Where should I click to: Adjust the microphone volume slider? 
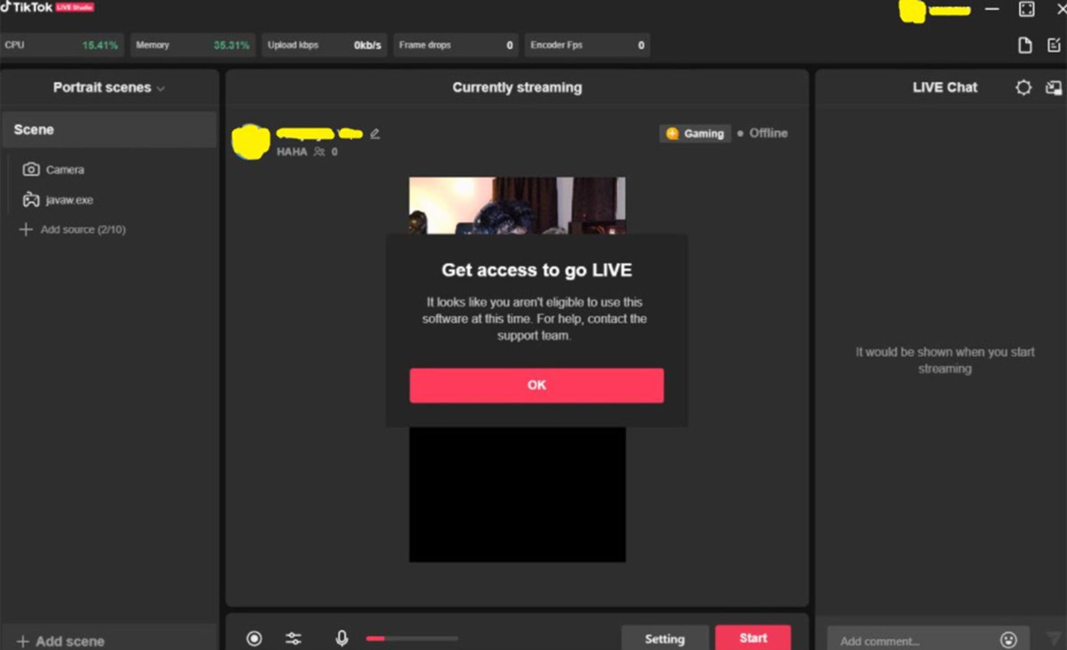pyautogui.click(x=411, y=638)
